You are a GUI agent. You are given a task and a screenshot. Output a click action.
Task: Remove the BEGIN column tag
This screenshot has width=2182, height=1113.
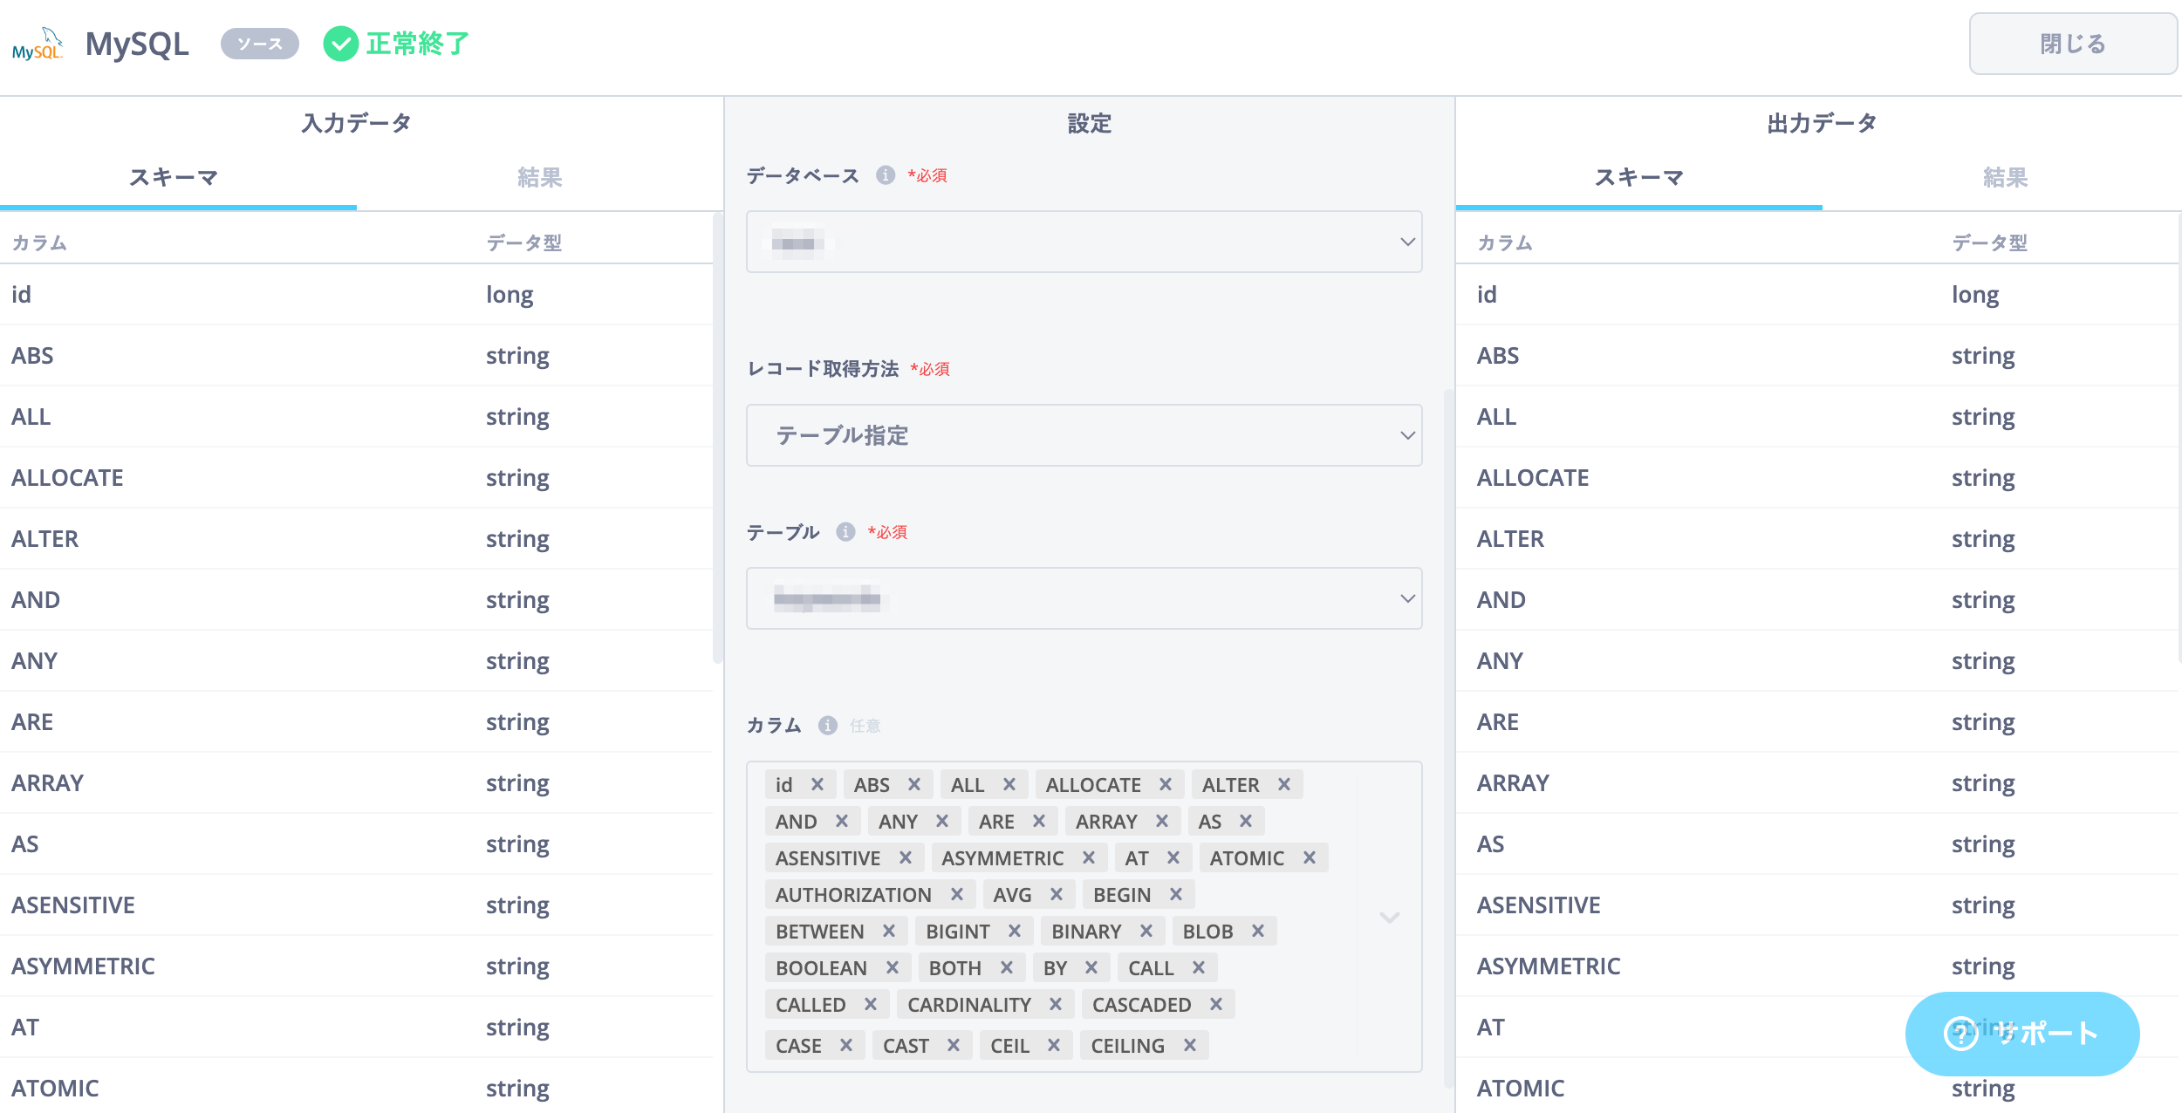coord(1176,894)
